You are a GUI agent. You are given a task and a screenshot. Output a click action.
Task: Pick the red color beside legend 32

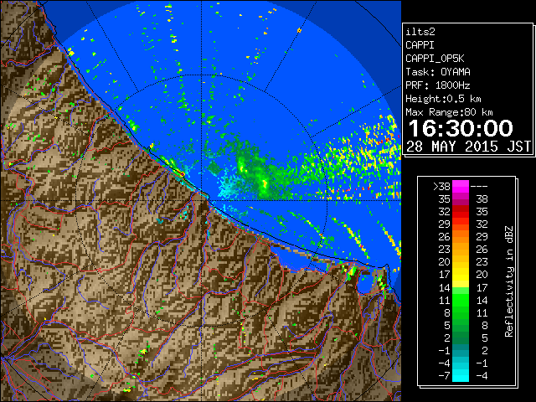pos(461,212)
